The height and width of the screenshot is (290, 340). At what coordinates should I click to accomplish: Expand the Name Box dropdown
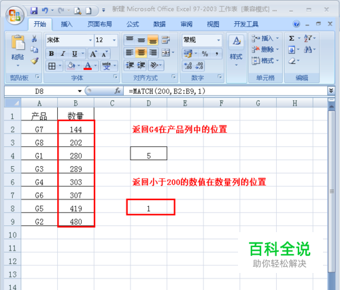click(x=80, y=91)
